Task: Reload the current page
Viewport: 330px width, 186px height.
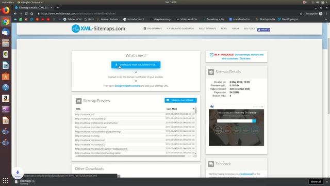Action: [x=26, y=13]
